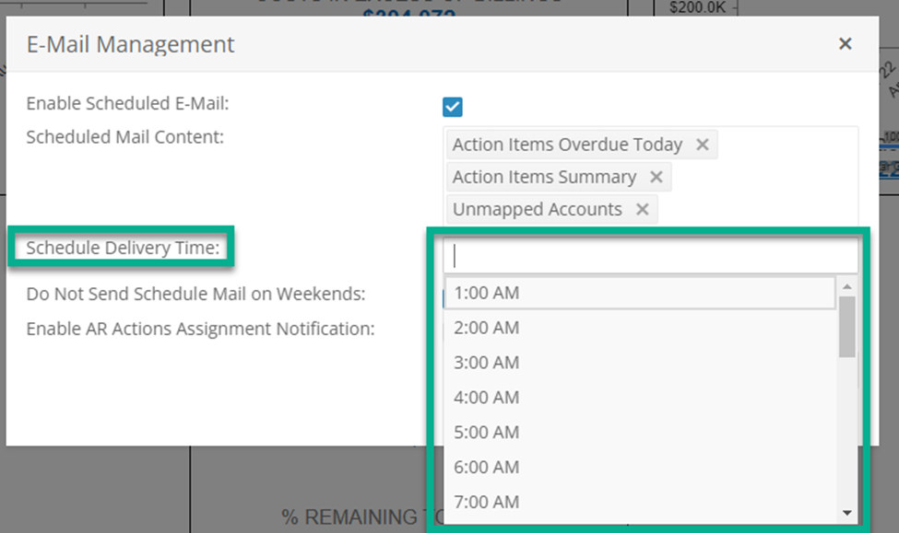The height and width of the screenshot is (533, 899).
Task: Choose 3:00 AM from time list
Action: pos(640,363)
